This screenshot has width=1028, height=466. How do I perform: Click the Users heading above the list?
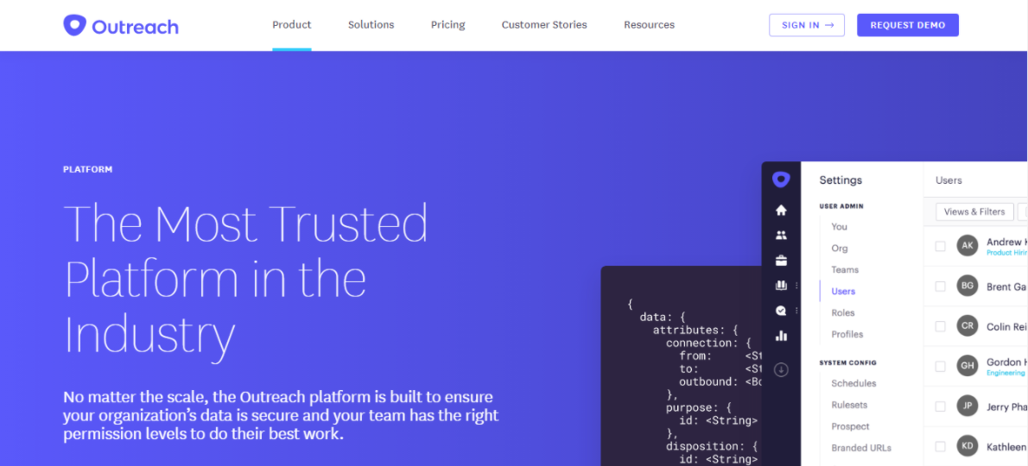[x=948, y=180]
